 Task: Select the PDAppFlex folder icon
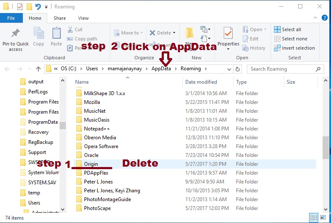pyautogui.click(x=79, y=173)
